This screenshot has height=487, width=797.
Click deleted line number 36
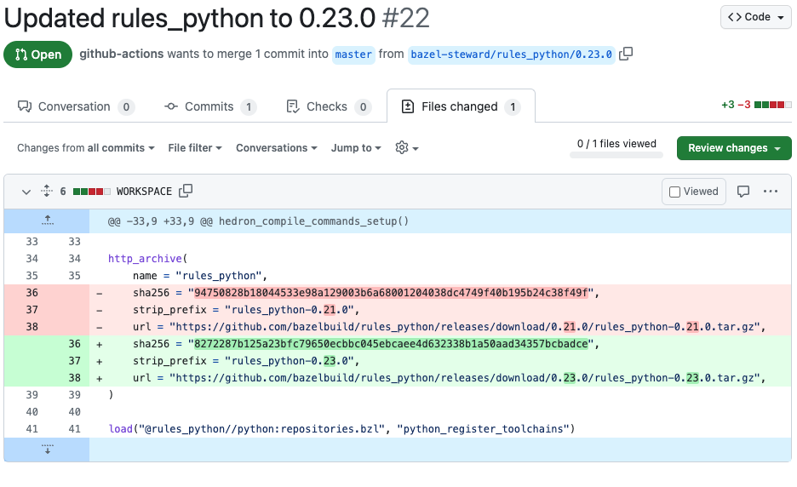[32, 293]
